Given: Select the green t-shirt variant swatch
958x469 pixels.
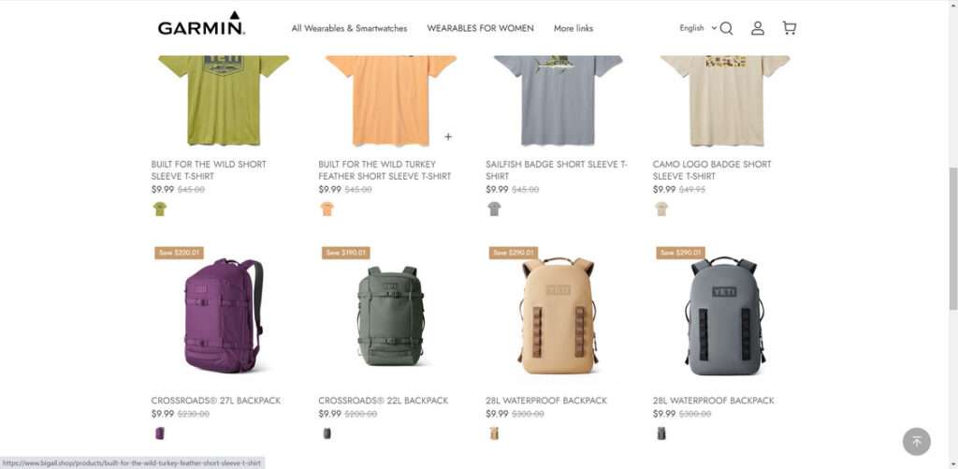Looking at the screenshot, I should click(159, 209).
